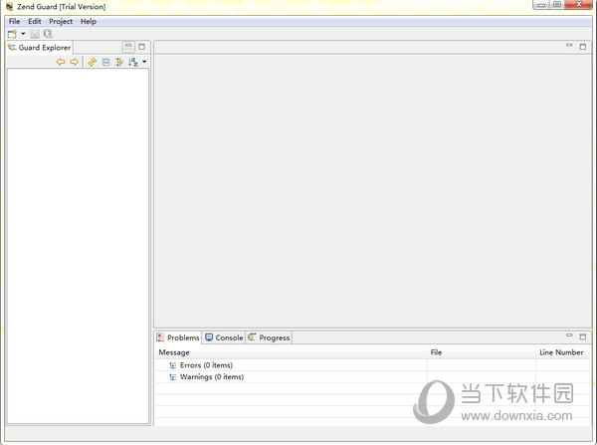Maximize the editor area

coord(582,47)
